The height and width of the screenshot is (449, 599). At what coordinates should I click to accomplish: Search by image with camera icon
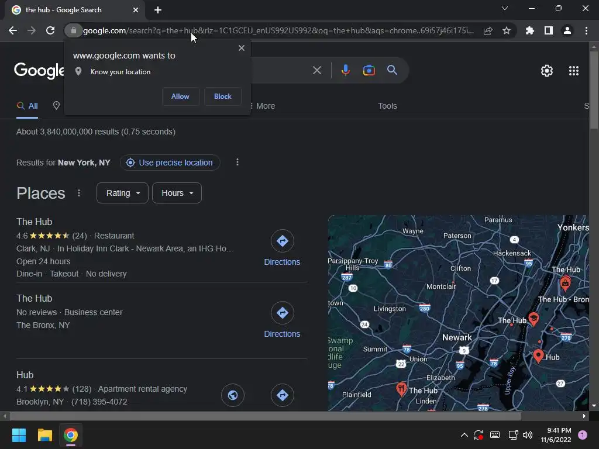[369, 70]
